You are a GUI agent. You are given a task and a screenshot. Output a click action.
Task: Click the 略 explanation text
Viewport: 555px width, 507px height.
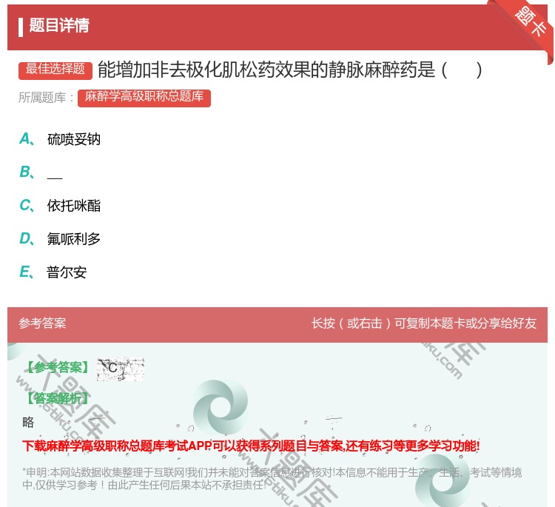click(28, 422)
